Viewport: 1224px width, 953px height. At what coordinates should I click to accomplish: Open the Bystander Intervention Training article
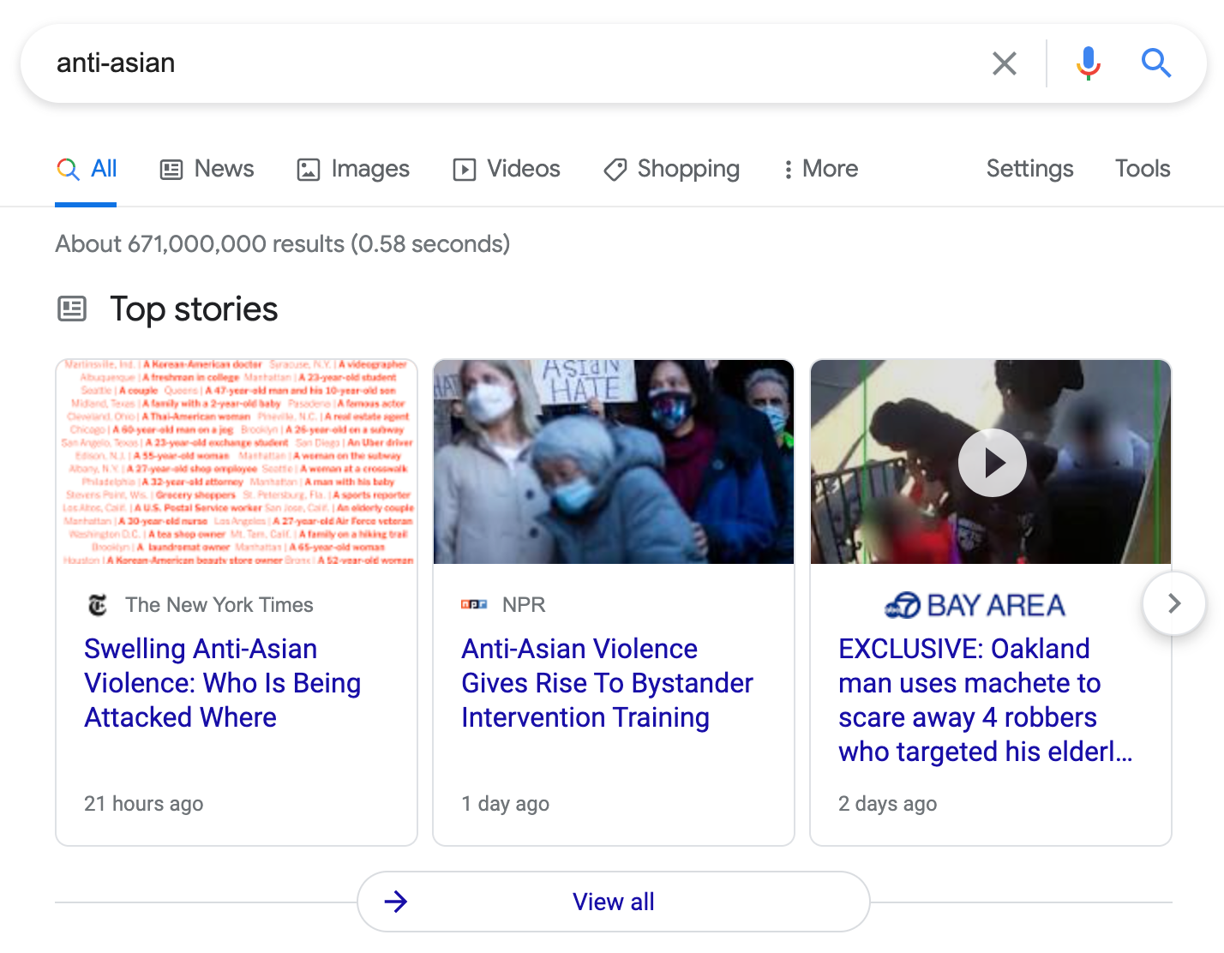click(x=606, y=682)
